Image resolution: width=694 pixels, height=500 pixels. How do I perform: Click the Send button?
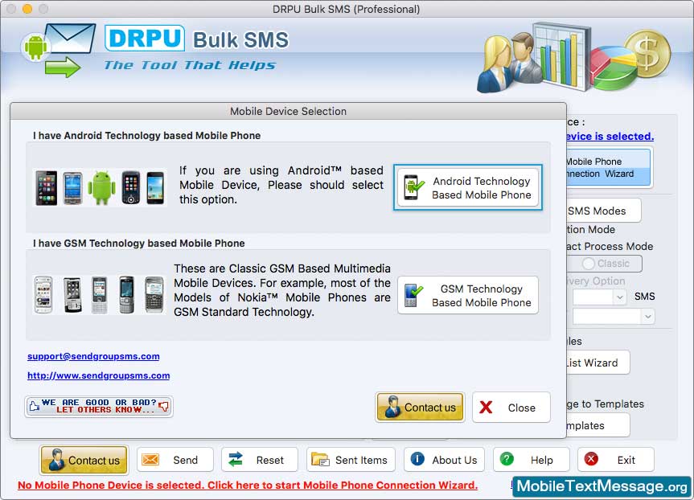(175, 460)
